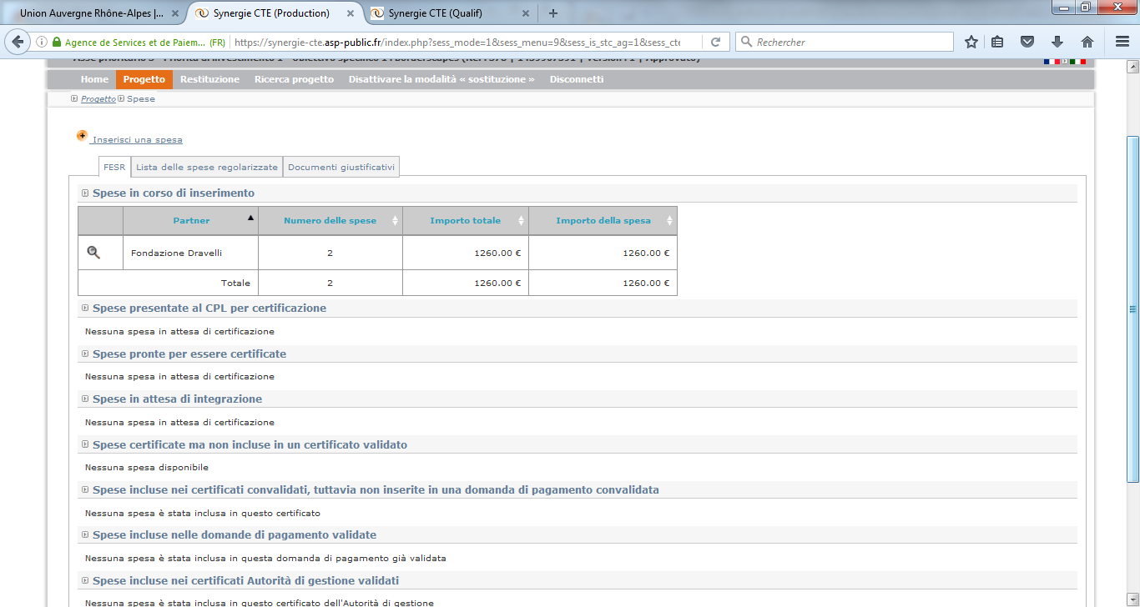Click the Fondazione Dravelli partner cell

[190, 253]
